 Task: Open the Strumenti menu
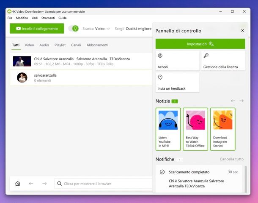48,18
